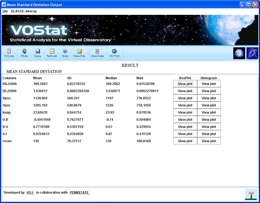Open the R Code toolbar icon

tap(9, 51)
